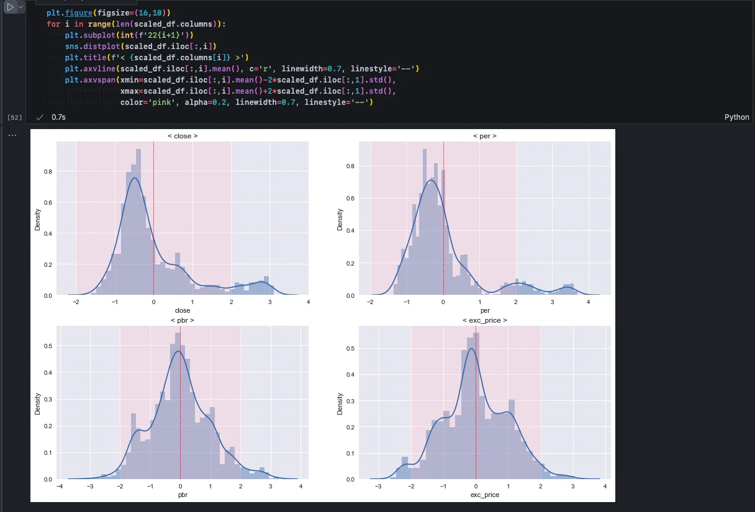Click the '< exc_price >' plot title

click(484, 320)
